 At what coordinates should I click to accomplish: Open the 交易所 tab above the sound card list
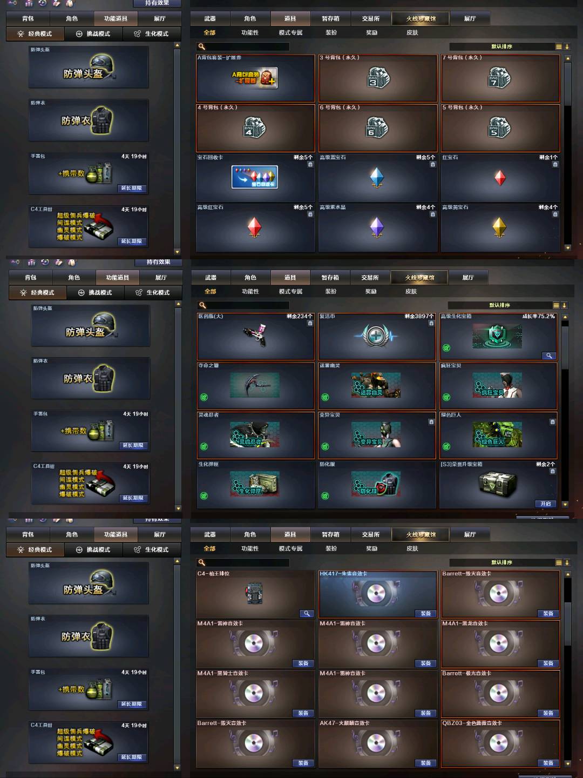(x=371, y=534)
